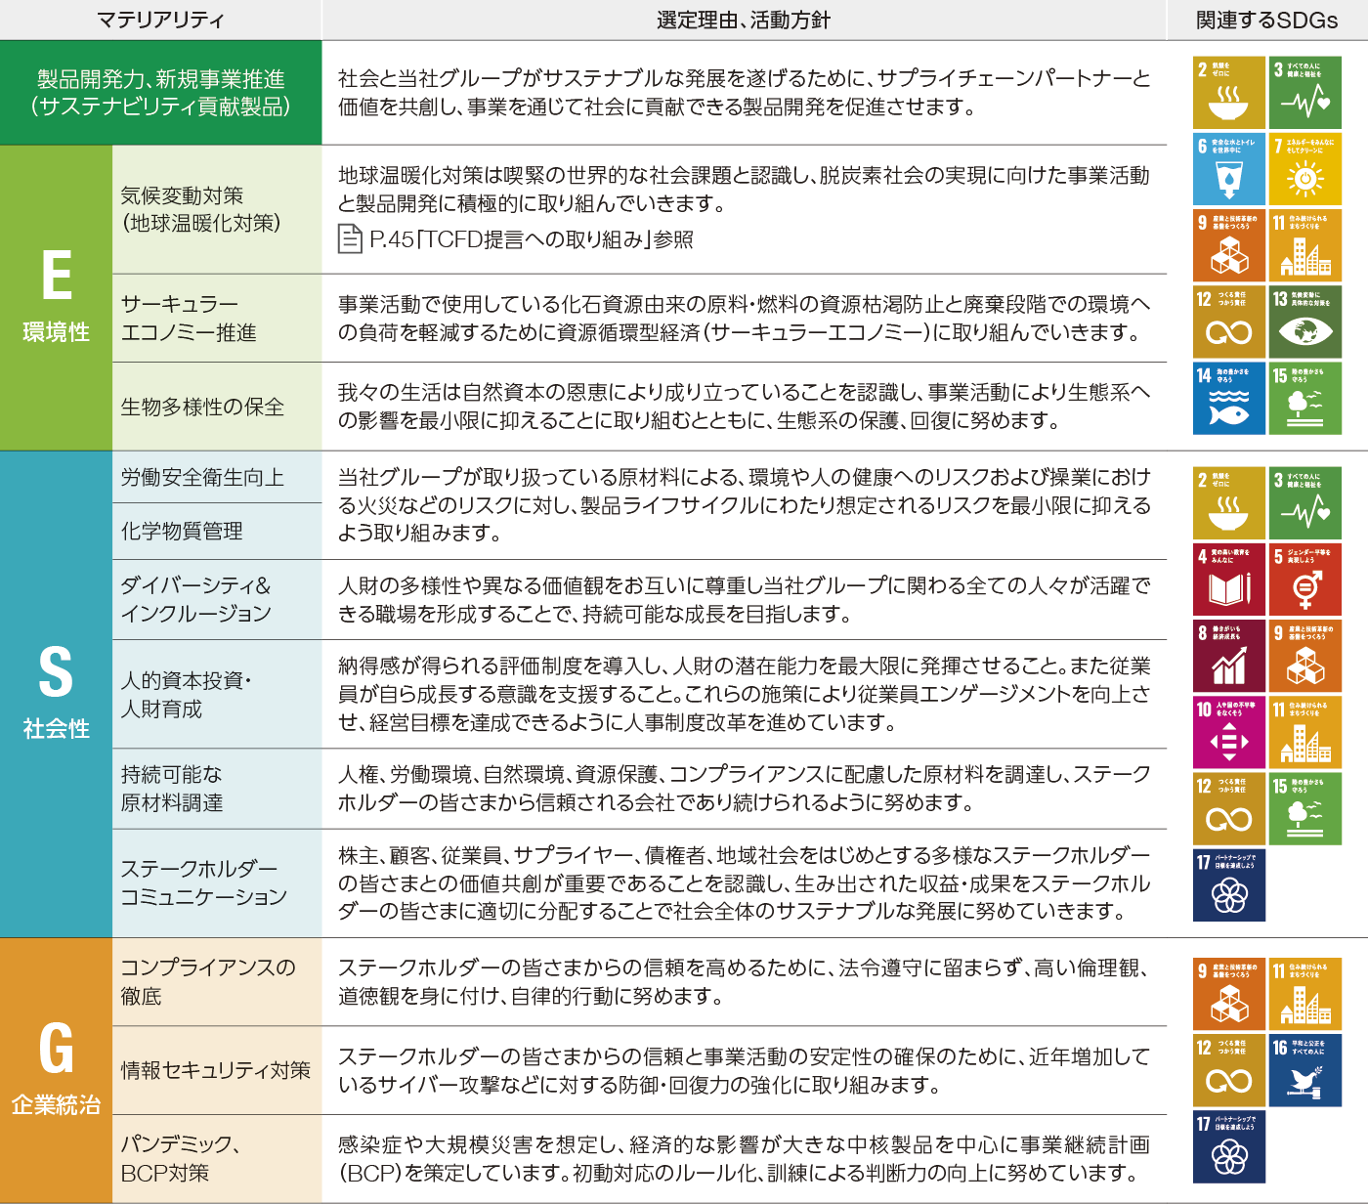Click the SDG 8 decent work icon
Image resolution: width=1368 pixels, height=1204 pixels.
click(1229, 656)
